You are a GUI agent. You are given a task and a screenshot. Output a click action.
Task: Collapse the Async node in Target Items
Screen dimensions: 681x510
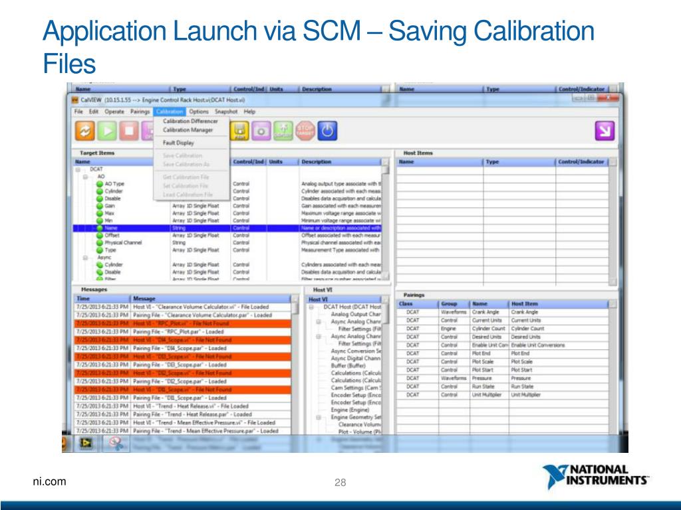(x=85, y=257)
